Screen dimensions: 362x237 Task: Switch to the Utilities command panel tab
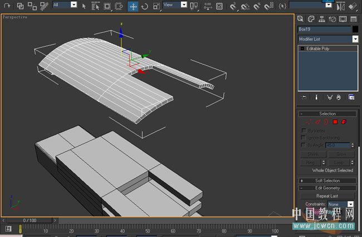354,19
